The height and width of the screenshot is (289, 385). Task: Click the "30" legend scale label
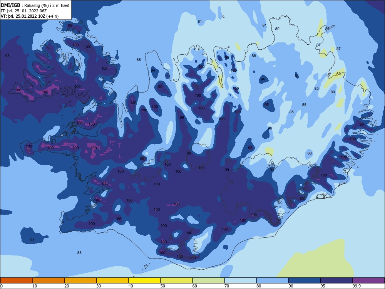click(99, 286)
